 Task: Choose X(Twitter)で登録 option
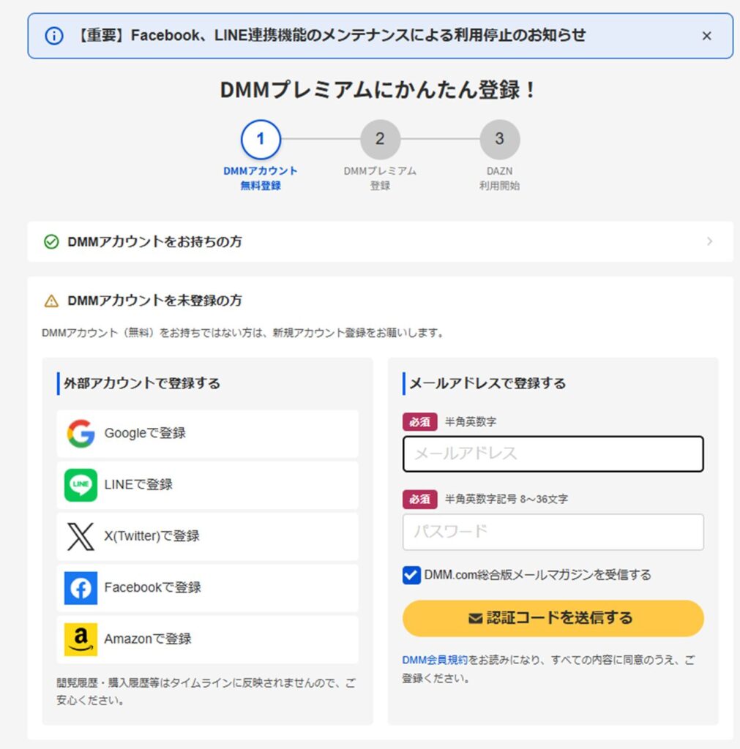(207, 536)
